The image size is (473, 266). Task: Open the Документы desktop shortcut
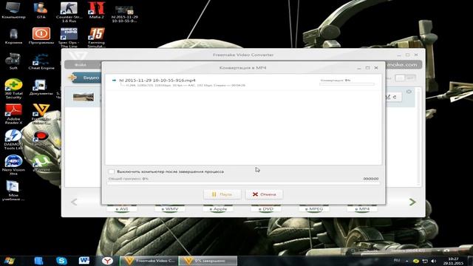(x=41, y=87)
